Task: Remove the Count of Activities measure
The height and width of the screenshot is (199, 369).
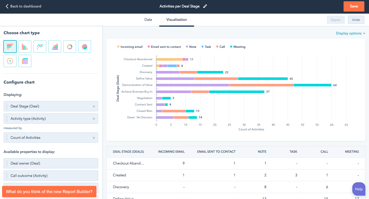Action: click(94, 138)
